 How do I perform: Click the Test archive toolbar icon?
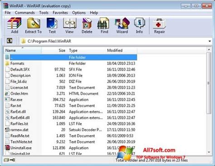(52, 23)
